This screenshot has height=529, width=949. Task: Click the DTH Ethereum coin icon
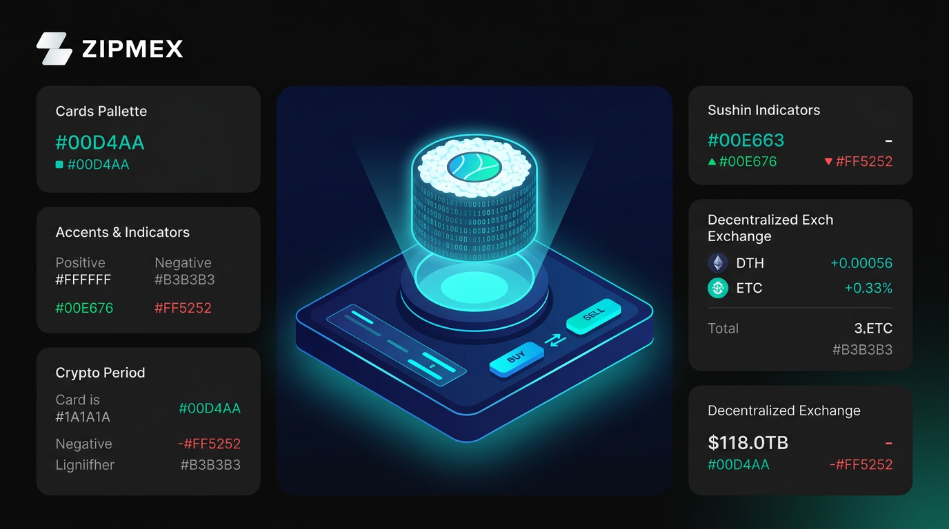(x=718, y=263)
